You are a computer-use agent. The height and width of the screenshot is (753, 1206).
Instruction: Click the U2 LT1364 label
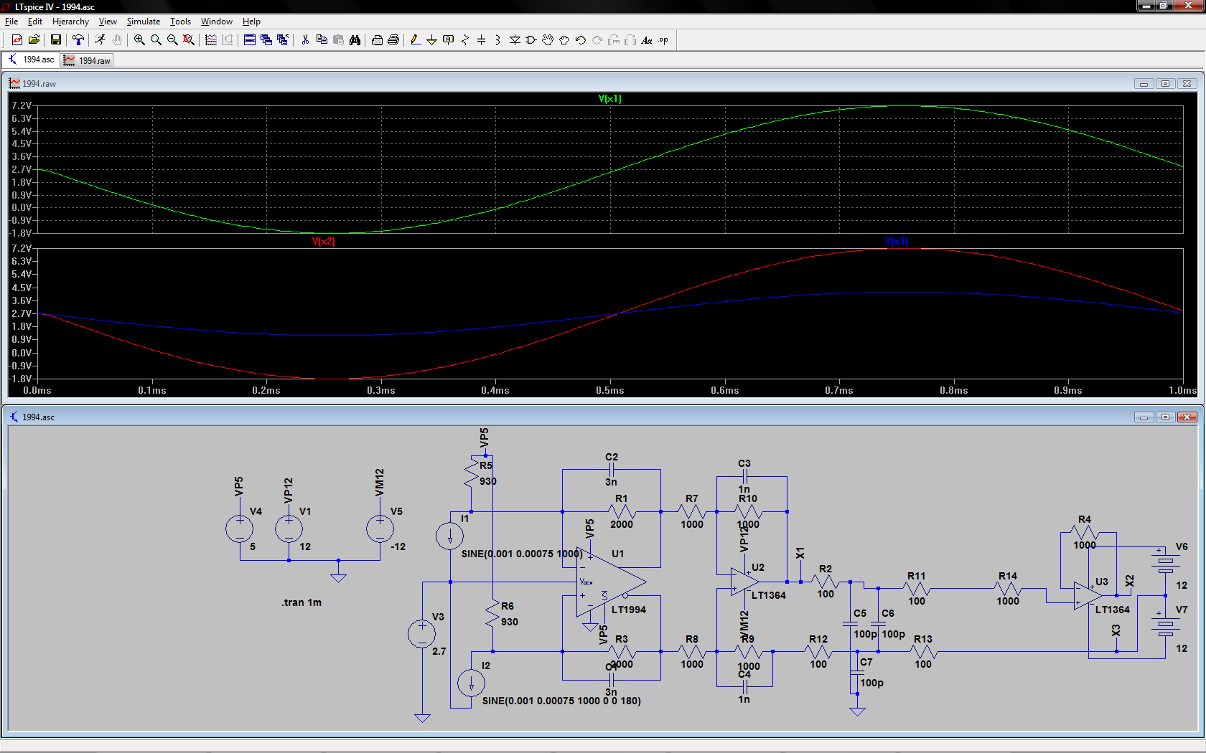[769, 595]
